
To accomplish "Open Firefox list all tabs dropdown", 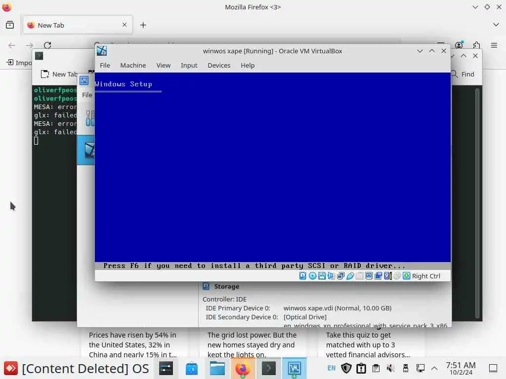I will 496,25.
